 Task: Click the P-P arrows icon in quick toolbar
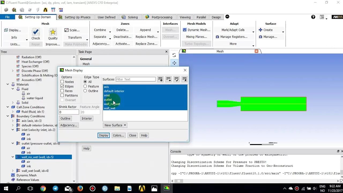pyautogui.click(x=53, y=10)
